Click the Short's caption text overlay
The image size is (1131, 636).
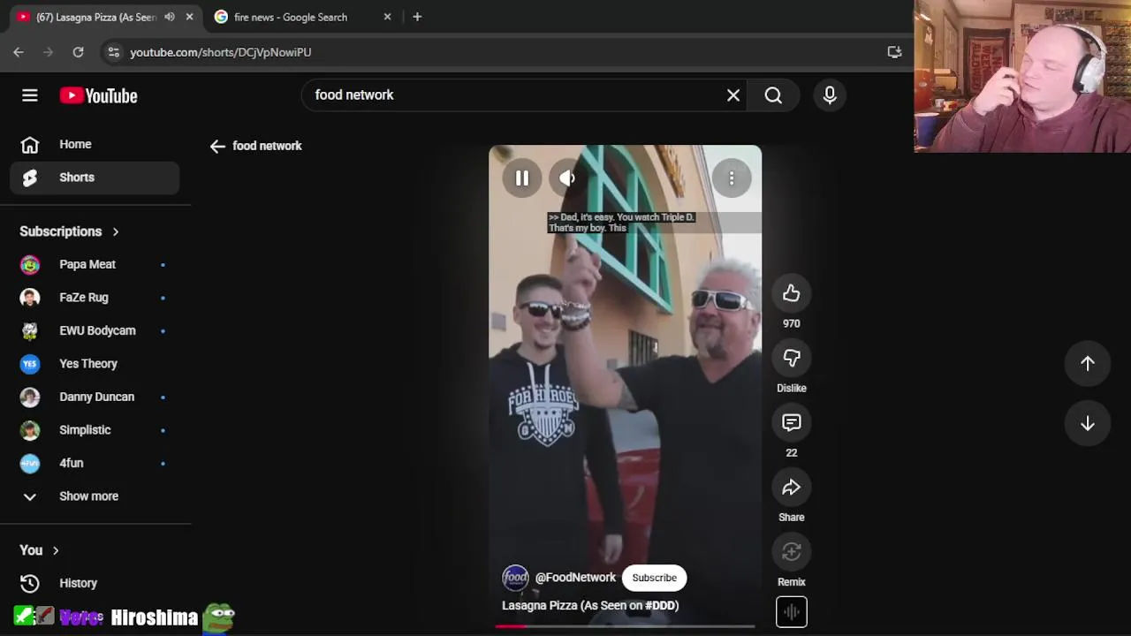click(x=621, y=223)
